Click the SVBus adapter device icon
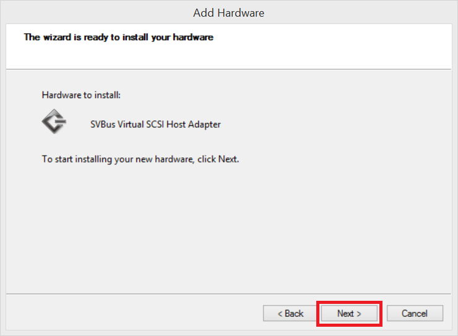 [54, 122]
